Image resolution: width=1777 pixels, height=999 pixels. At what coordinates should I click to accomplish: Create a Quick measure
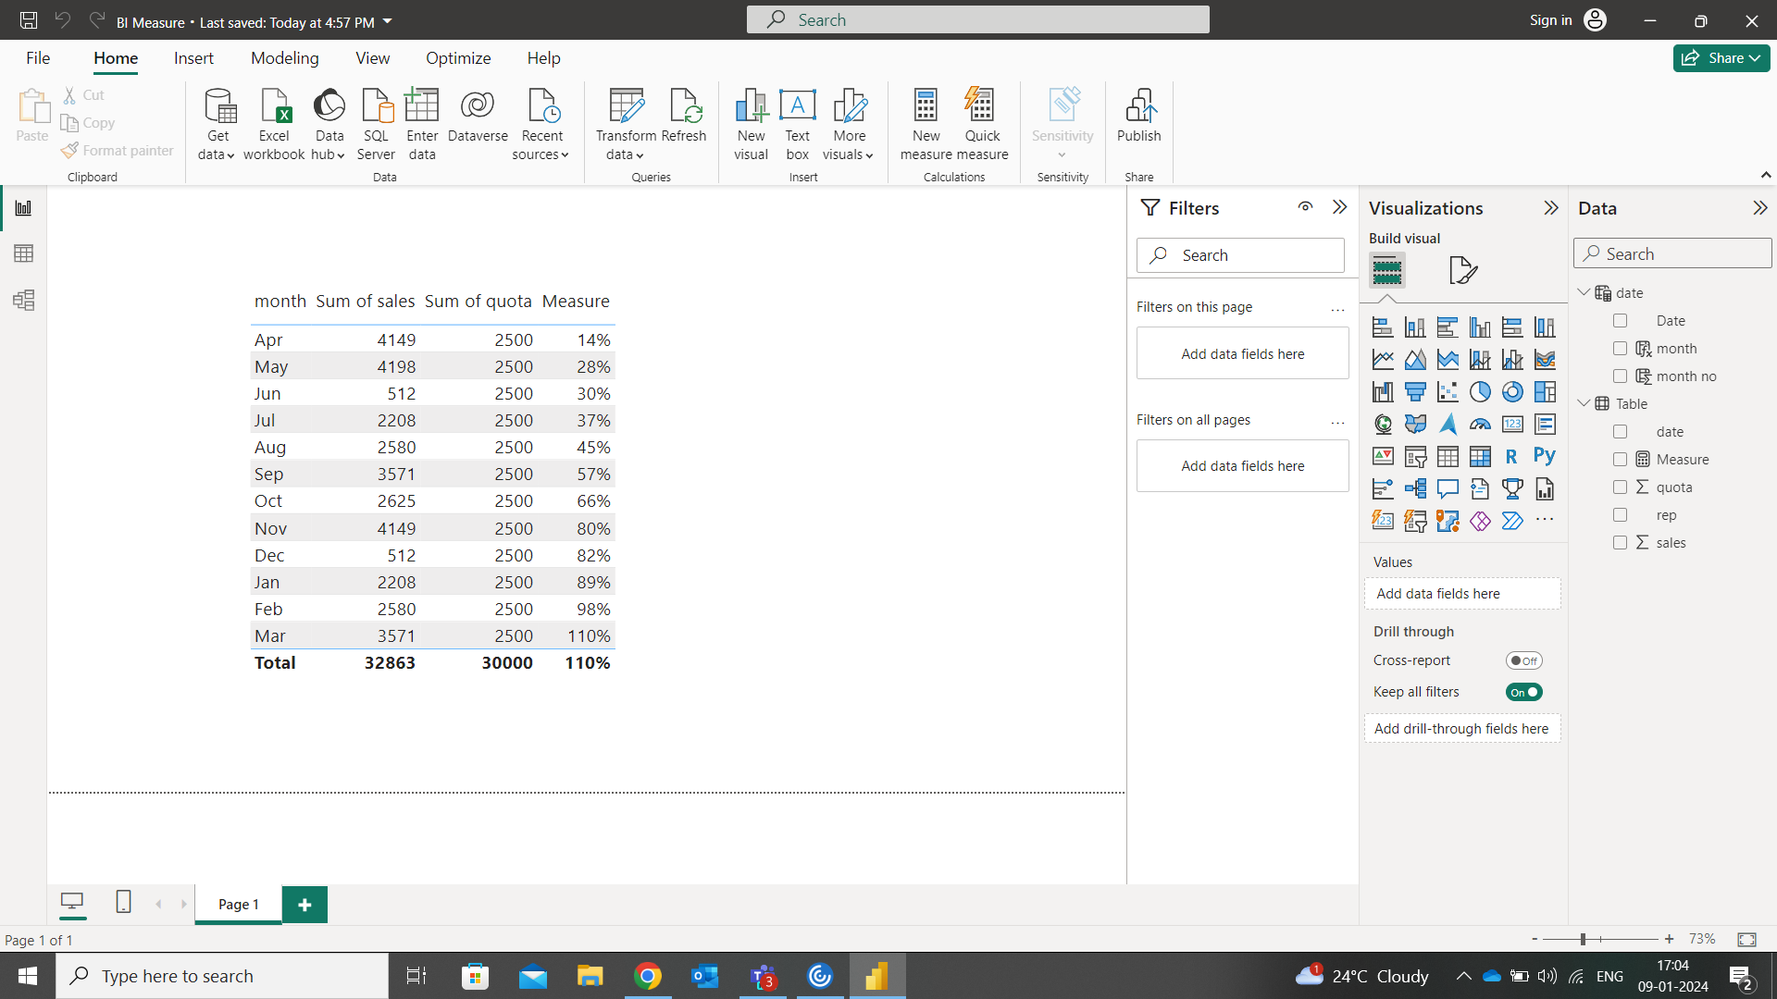click(982, 124)
